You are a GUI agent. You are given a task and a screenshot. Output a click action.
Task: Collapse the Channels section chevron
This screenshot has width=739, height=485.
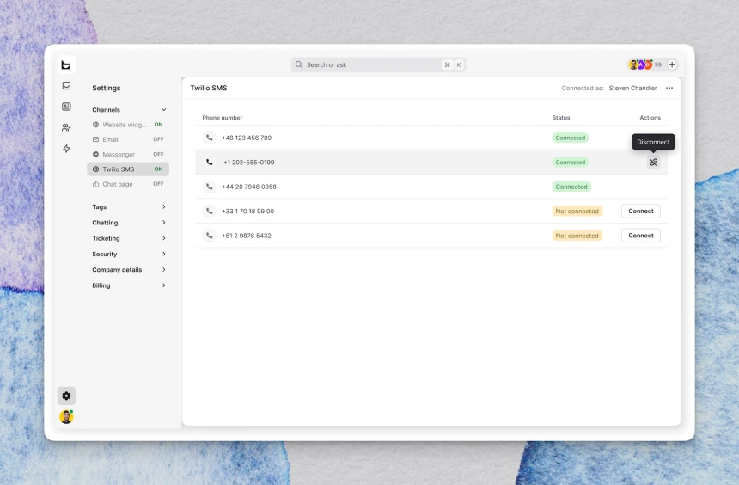click(163, 110)
